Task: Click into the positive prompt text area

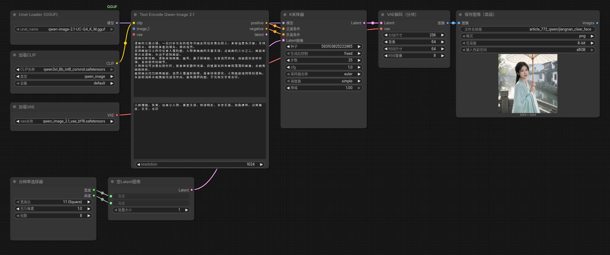Action: (x=200, y=69)
